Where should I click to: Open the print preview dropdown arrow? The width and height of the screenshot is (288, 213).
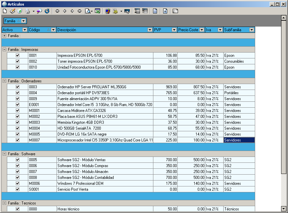92,11
